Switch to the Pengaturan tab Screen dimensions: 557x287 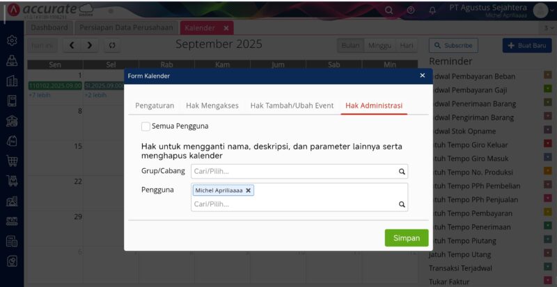pos(154,105)
